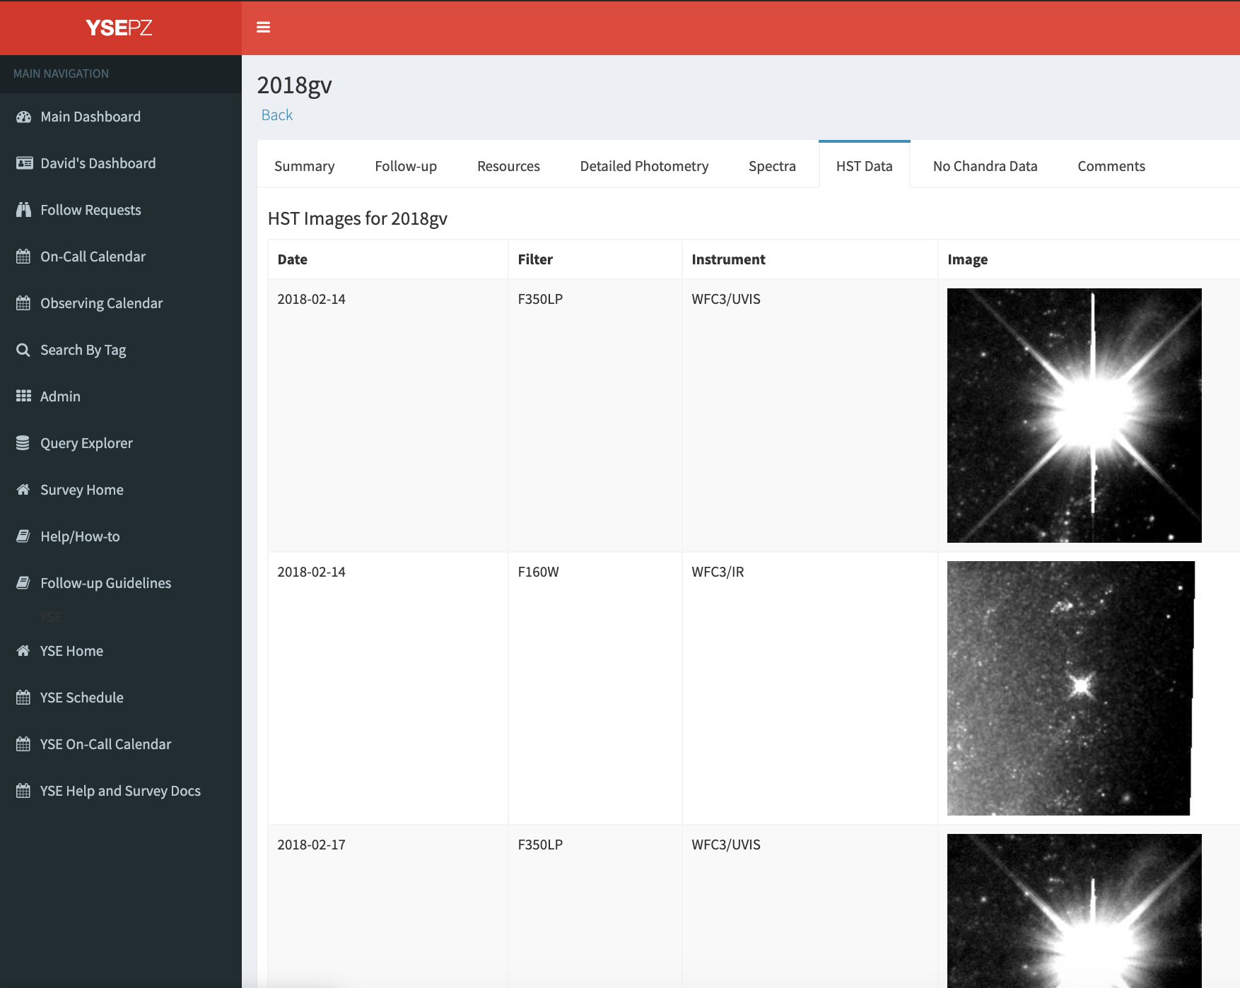Click the Admin grid icon
This screenshot has width=1240, height=988.
(23, 396)
